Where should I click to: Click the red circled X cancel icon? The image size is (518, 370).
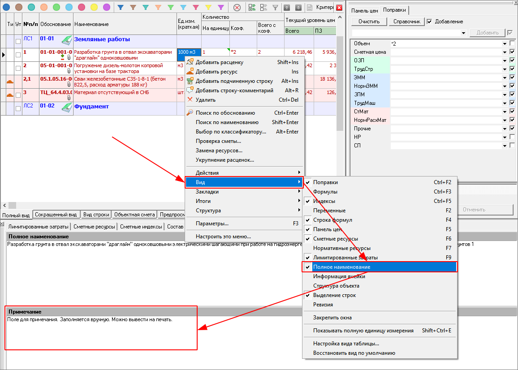(x=237, y=7)
